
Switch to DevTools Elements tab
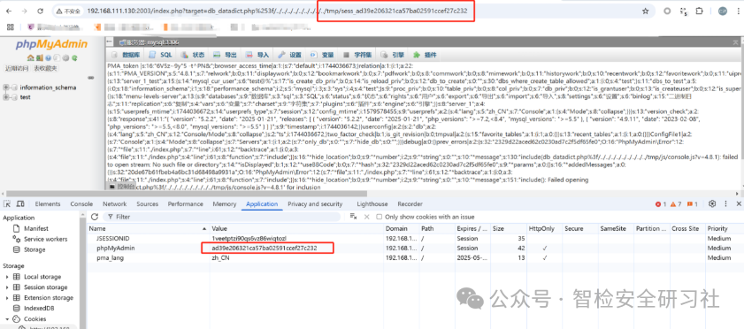point(48,203)
